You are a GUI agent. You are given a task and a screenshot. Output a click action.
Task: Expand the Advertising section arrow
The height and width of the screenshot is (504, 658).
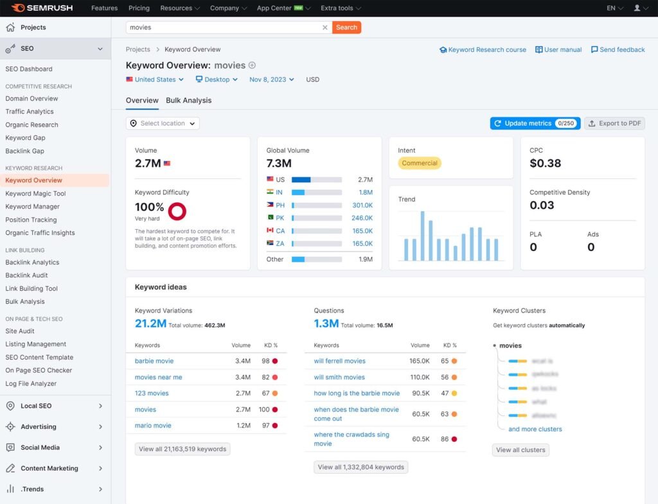click(100, 426)
